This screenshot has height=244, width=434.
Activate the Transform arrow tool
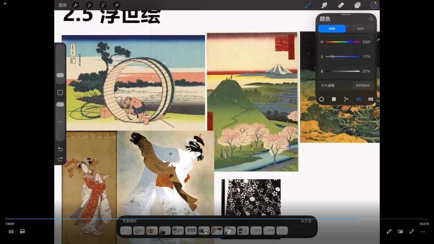point(117,5)
